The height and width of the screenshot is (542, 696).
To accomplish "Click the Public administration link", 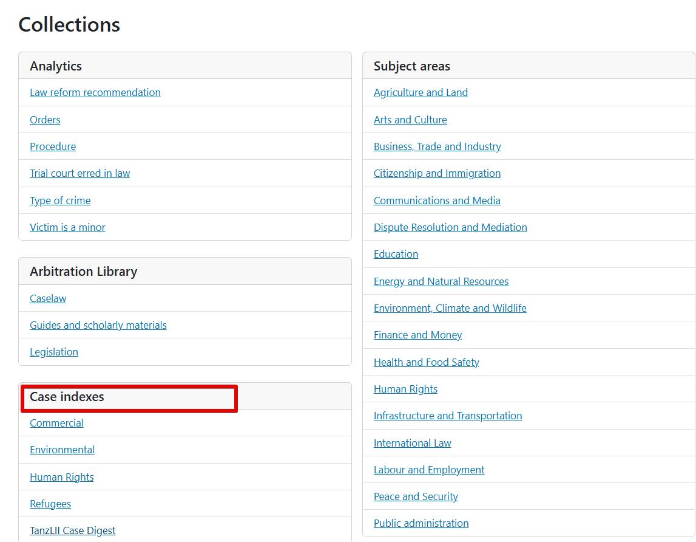I will (x=421, y=523).
